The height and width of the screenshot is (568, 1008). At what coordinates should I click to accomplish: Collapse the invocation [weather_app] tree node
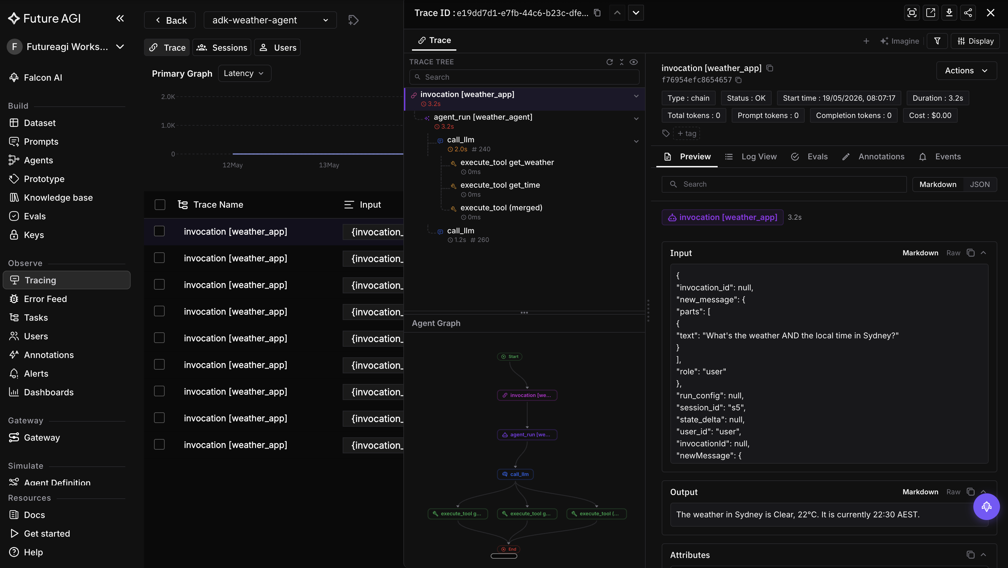point(636,96)
